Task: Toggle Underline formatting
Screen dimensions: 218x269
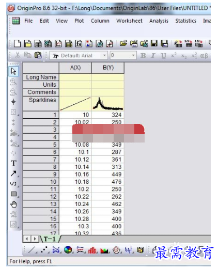Action: point(163,56)
